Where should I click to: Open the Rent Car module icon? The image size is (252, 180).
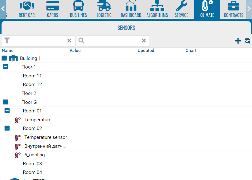coord(27,6)
